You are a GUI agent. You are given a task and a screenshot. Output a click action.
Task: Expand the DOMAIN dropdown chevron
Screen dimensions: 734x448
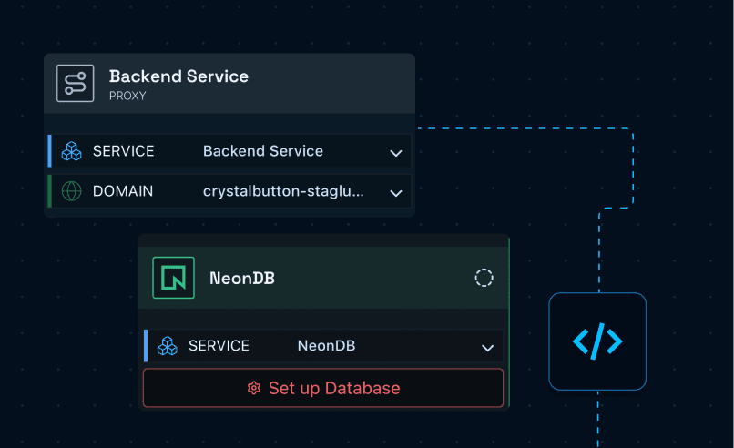click(396, 193)
